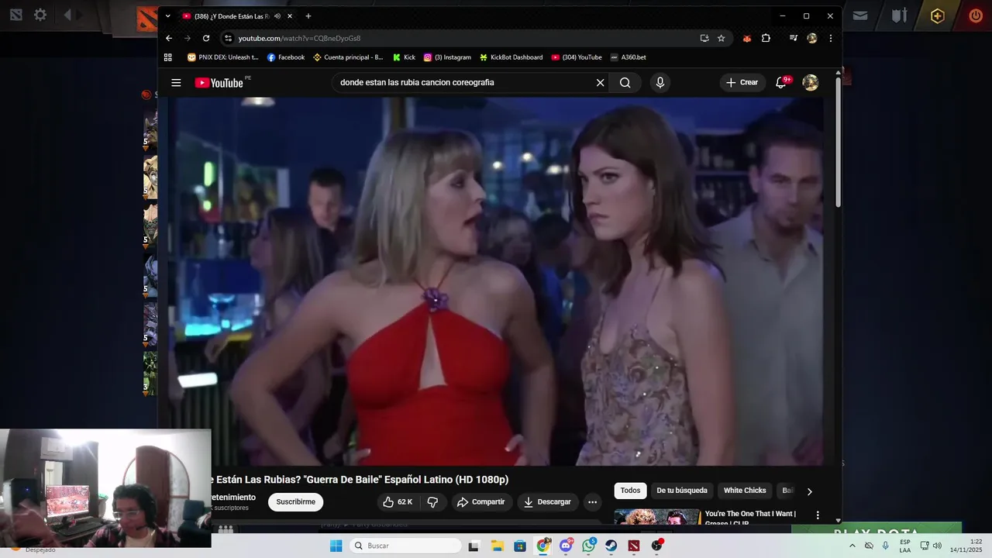Open WhatsApp from the taskbar
The image size is (992, 558).
coord(589,546)
